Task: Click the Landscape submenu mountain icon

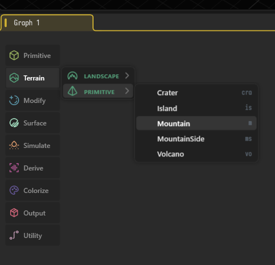Action: pyautogui.click(x=73, y=76)
